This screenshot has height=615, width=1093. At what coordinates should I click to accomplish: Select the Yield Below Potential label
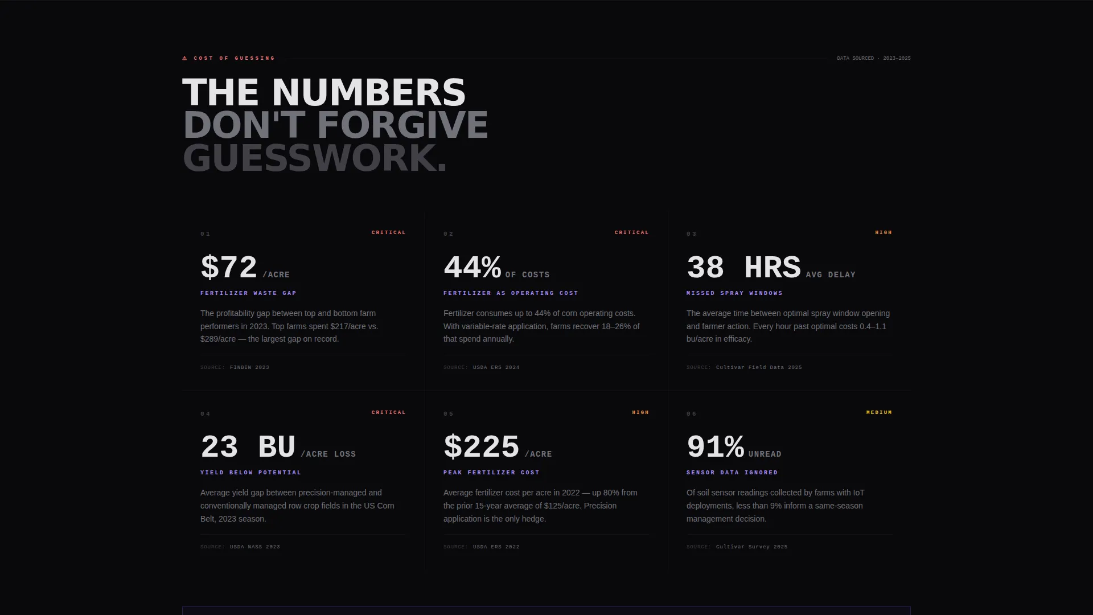[250, 473]
